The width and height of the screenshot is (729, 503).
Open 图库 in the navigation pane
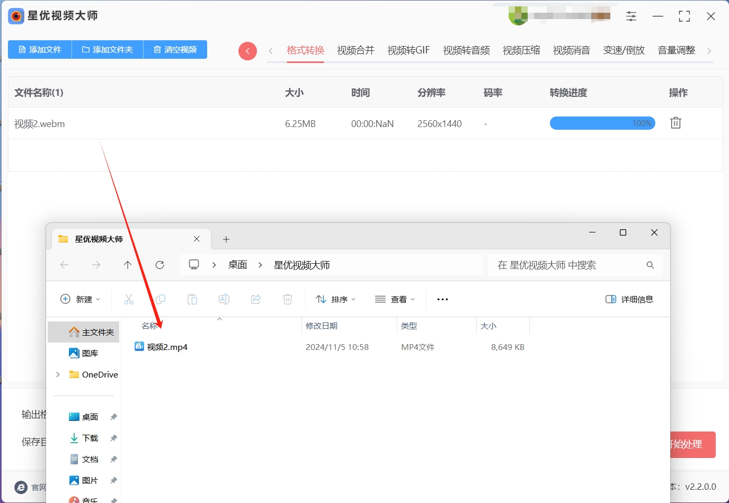[84, 353]
